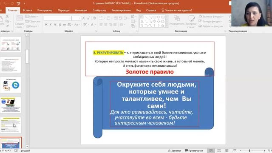
Task: Click the convert to SmartArt icon
Action: (x=133, y=26)
